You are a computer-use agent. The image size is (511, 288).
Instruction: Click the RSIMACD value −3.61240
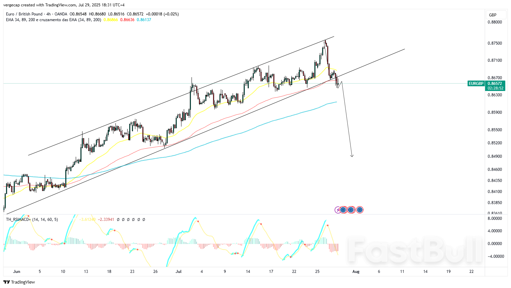88,220
